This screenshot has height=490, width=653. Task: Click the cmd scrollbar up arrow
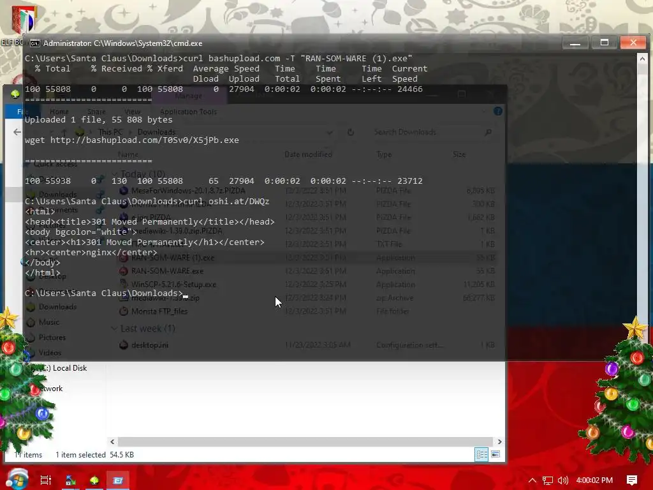[642, 59]
